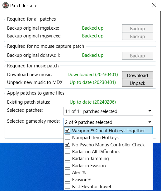161x191 pixels.
Task: Tick the Radar in Jamming option
Action: (x=68, y=158)
